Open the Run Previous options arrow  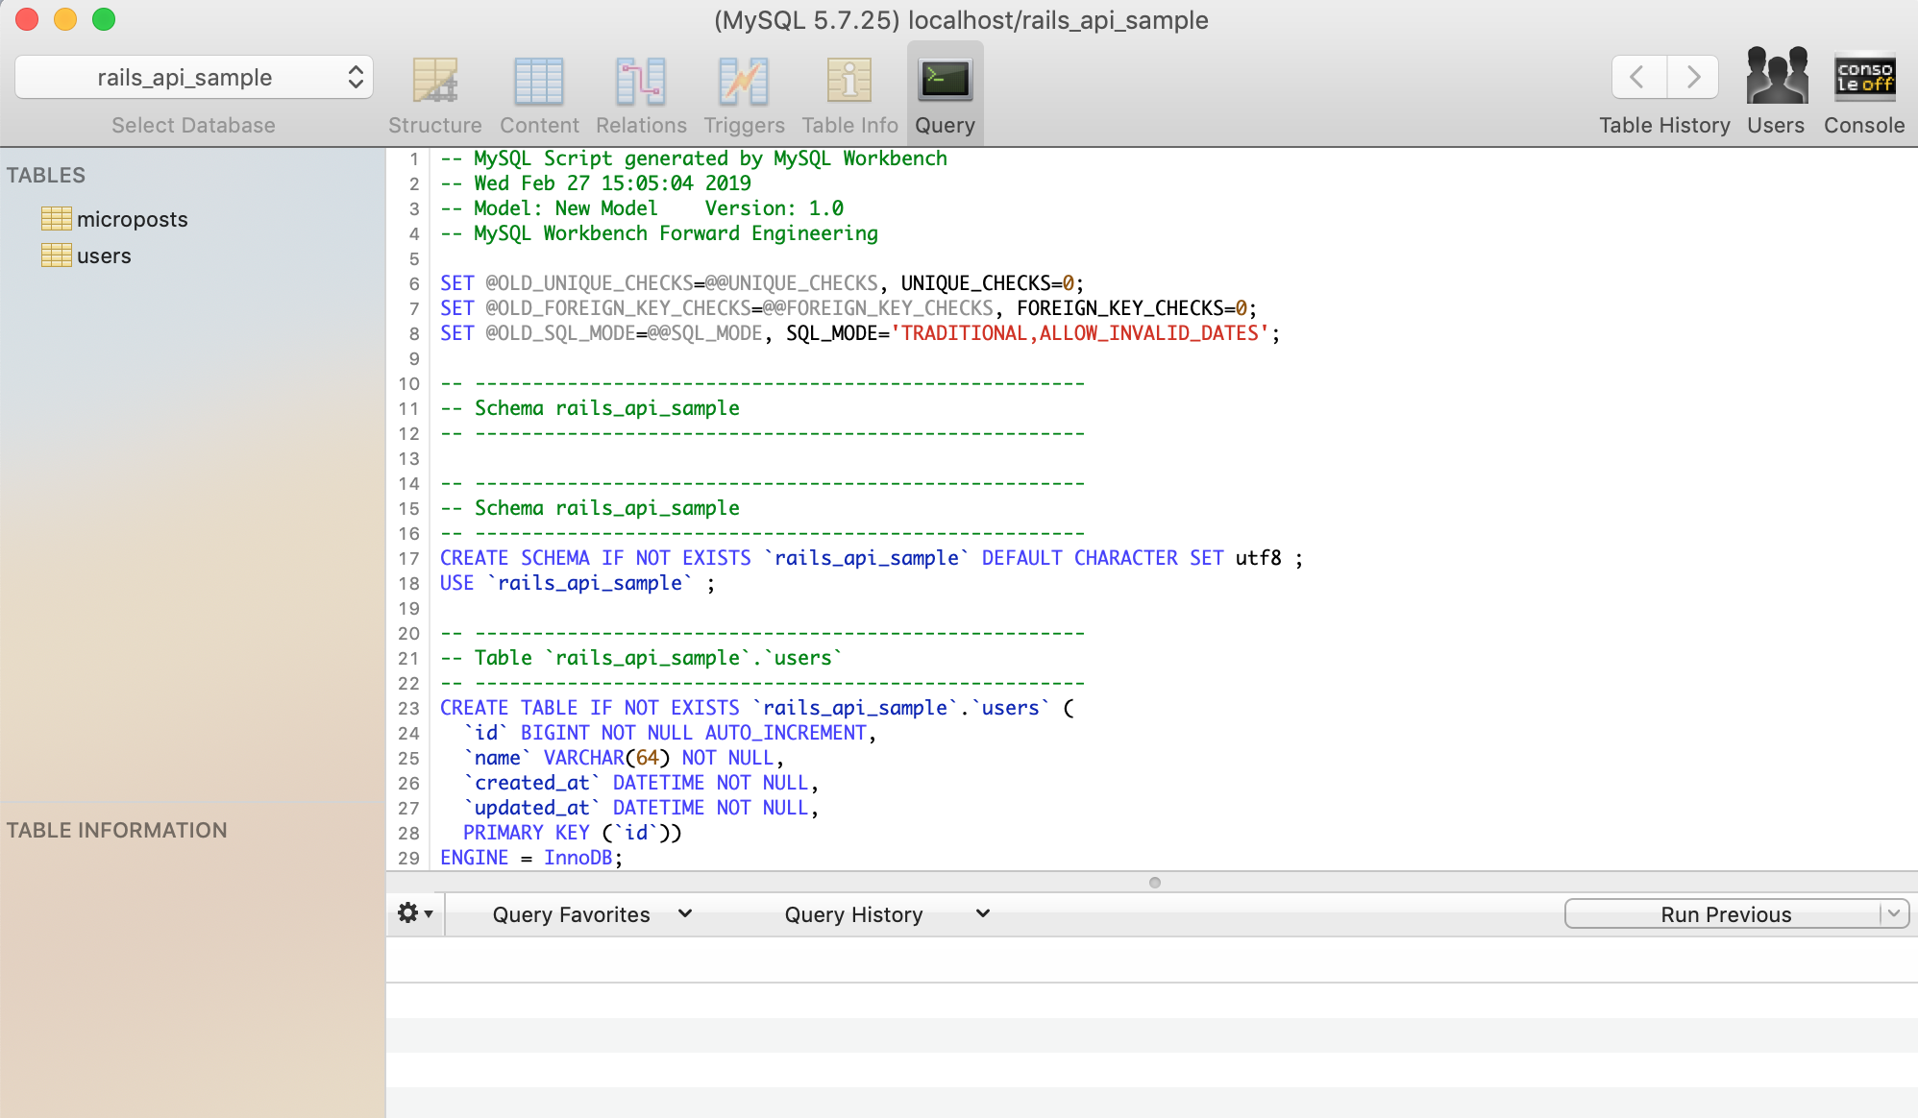(1893, 913)
